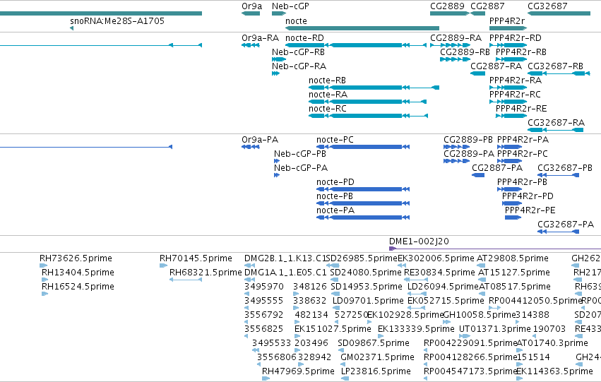Click the RH13404.5prime EST marker

[x=44, y=280]
